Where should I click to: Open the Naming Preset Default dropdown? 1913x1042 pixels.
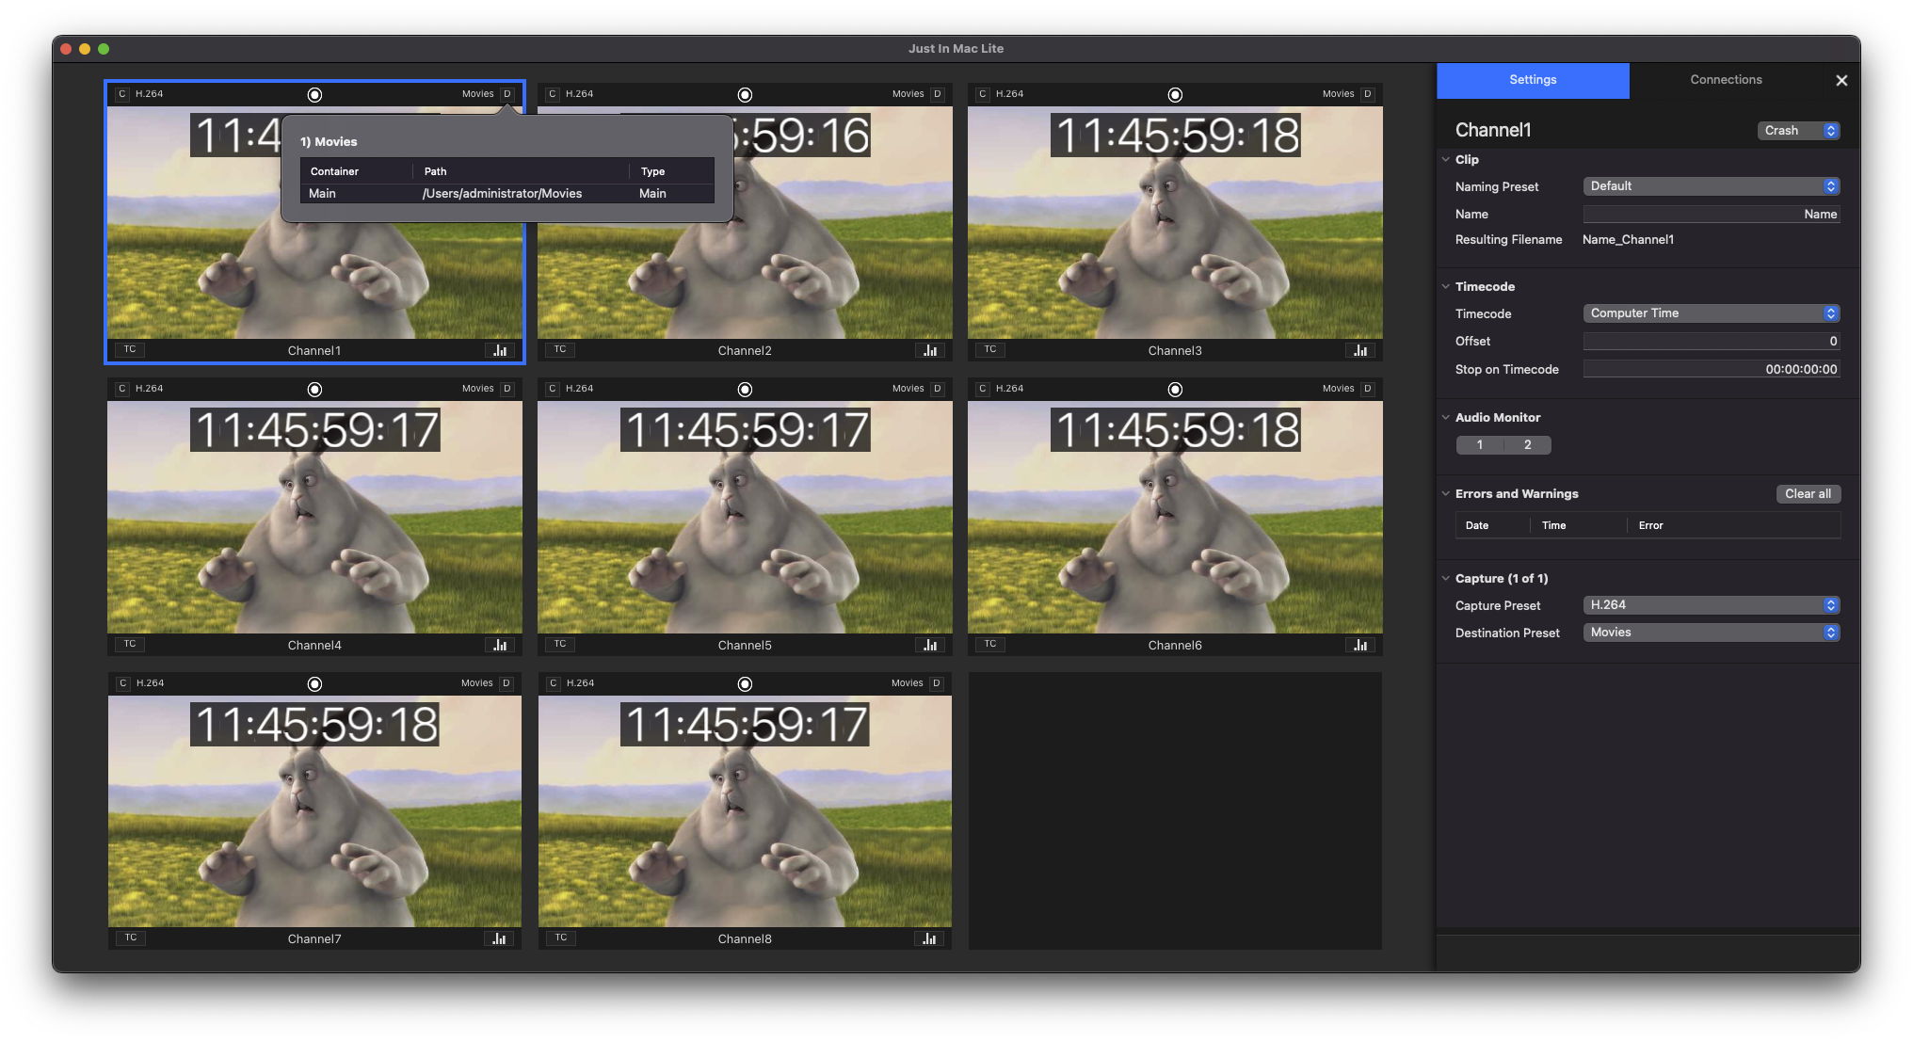(1712, 186)
